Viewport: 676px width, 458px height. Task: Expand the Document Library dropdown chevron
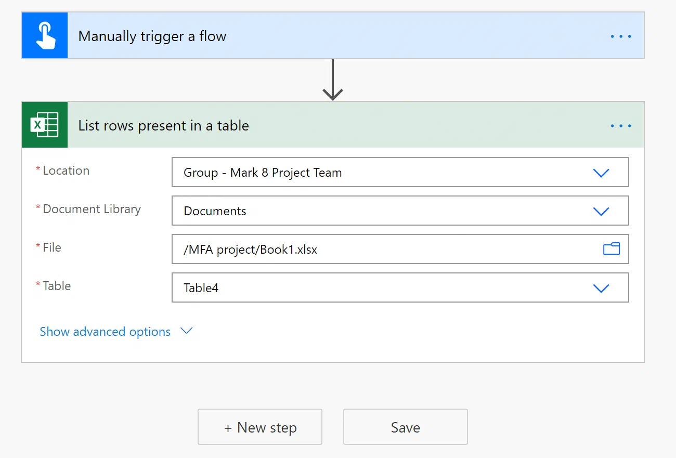601,211
